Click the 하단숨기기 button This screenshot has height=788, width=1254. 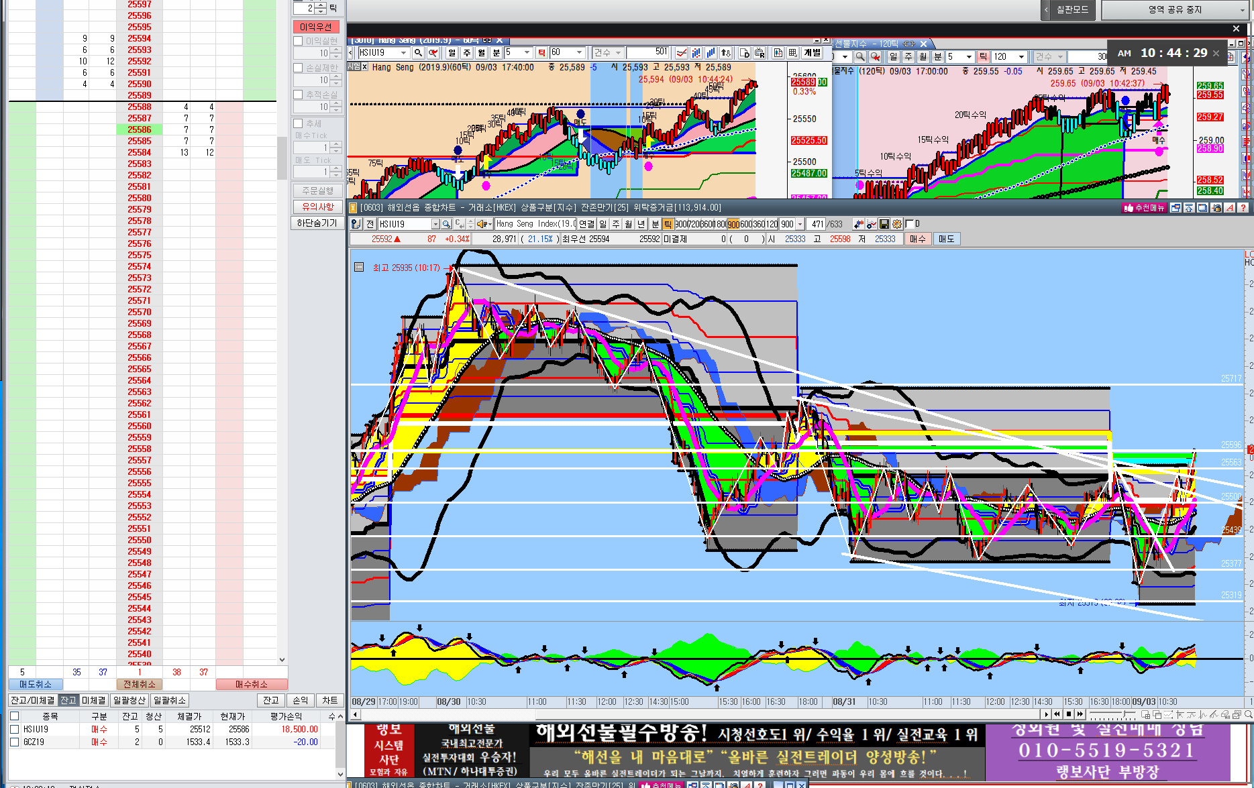tap(317, 223)
